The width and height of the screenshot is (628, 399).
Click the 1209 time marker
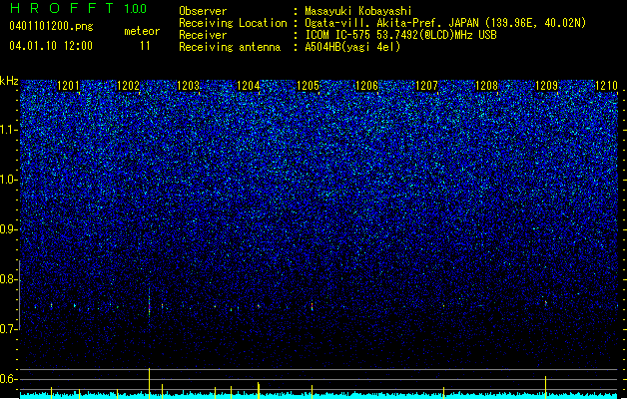coord(546,86)
